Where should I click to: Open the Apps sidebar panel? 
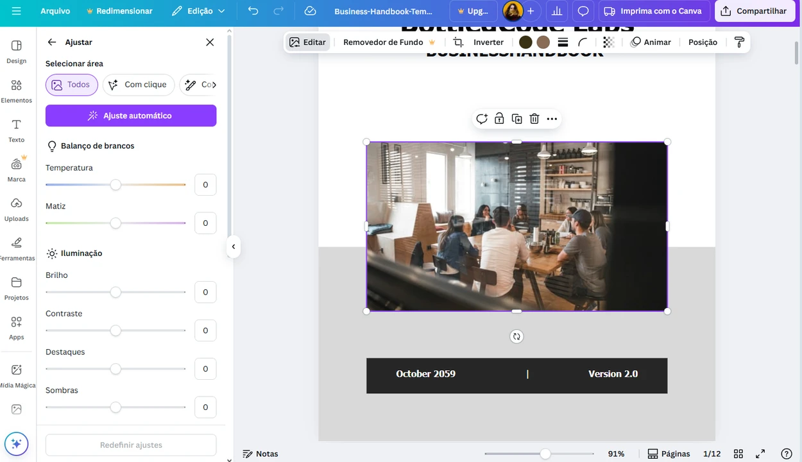17,327
